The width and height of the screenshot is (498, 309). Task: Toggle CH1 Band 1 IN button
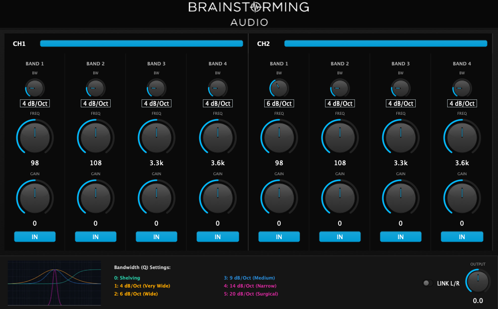click(x=35, y=237)
